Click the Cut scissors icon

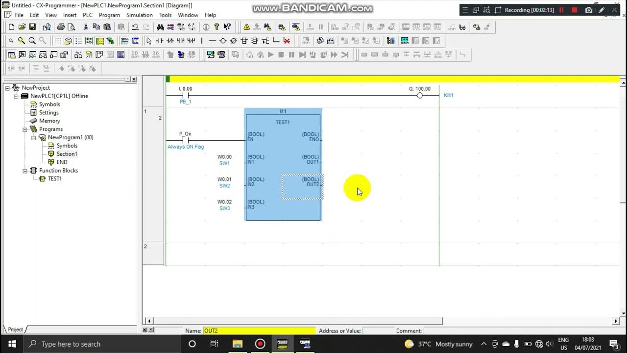click(x=86, y=27)
